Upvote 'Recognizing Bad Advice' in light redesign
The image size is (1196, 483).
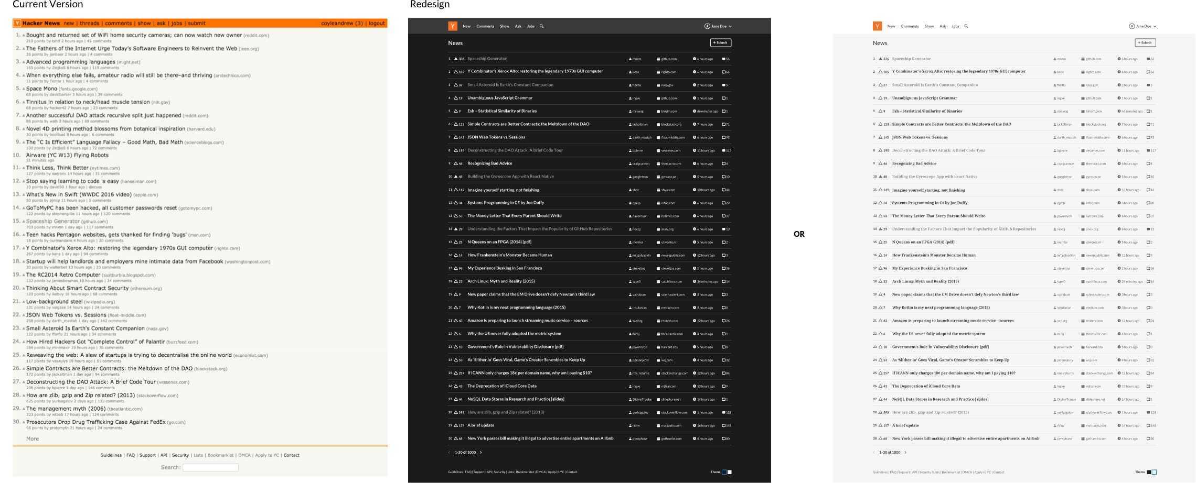880,163
